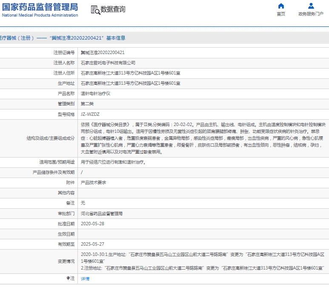
Task: Open the 政务服务门户 user icon
Action: 311,6
